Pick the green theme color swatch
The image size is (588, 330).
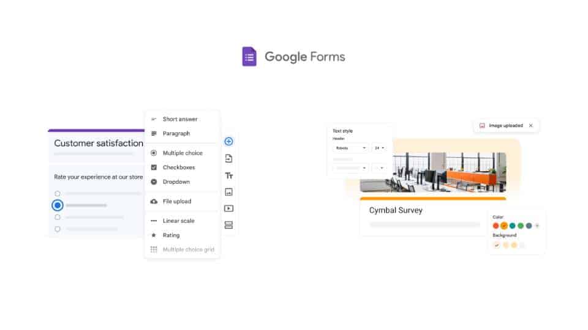click(521, 226)
